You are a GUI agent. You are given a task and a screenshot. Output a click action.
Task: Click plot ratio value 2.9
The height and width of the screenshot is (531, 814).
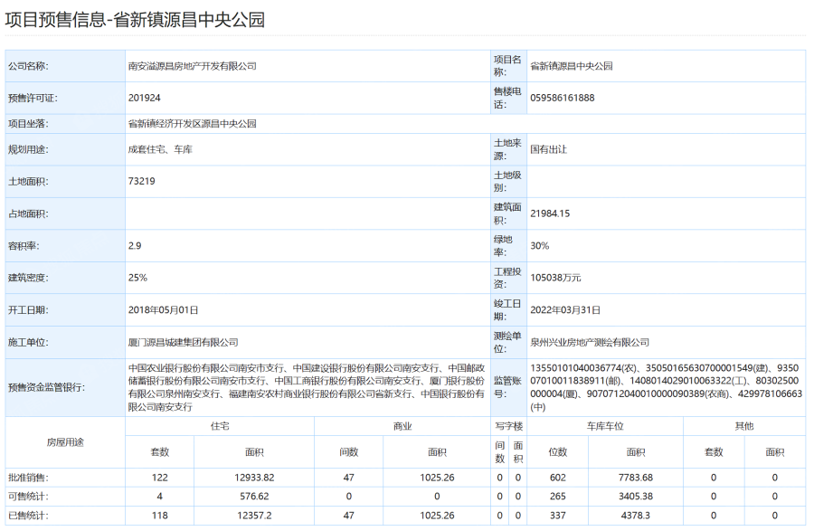135,245
